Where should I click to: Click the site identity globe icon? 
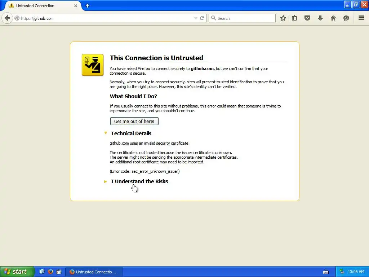pos(17,18)
